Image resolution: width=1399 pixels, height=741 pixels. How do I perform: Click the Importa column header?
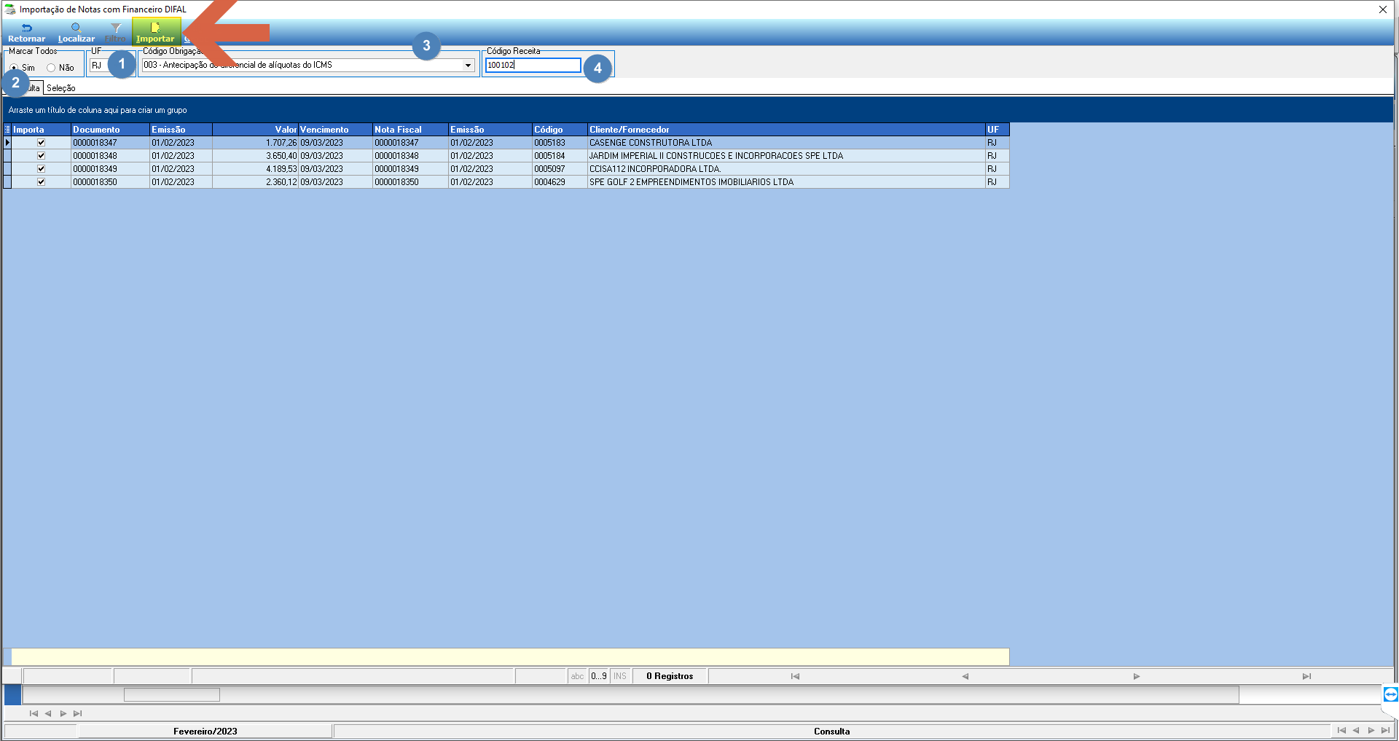(x=41, y=130)
